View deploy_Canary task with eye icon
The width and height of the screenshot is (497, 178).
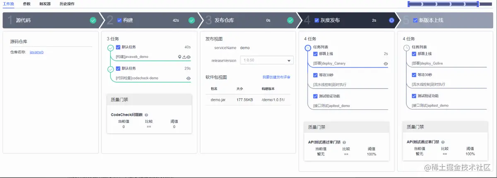tap(386, 64)
